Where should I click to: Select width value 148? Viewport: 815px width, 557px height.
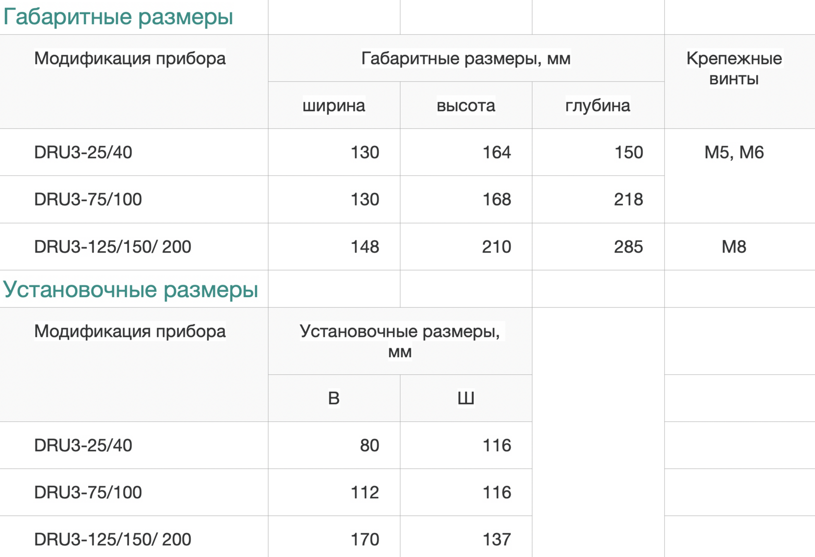tap(365, 247)
